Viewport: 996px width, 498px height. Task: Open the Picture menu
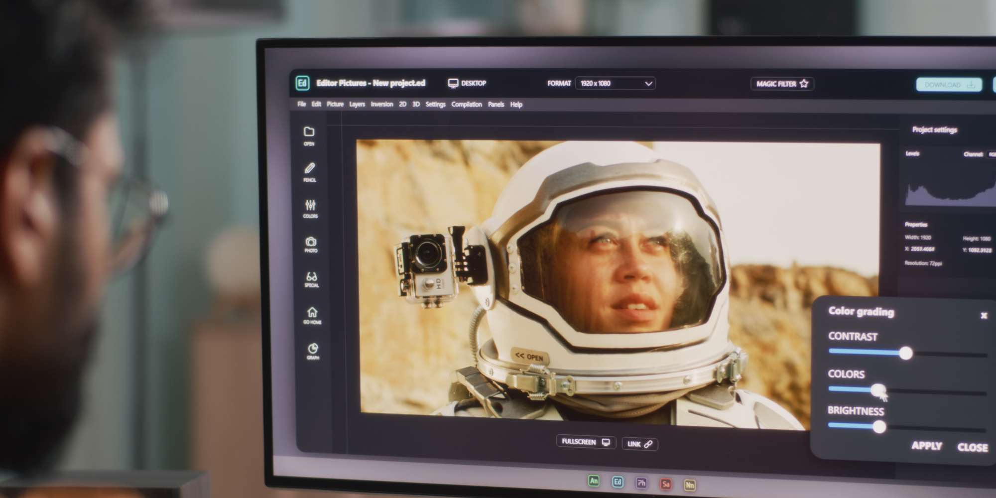(x=335, y=104)
